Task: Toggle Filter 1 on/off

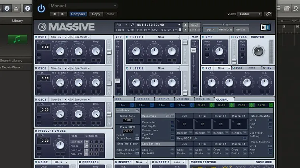Action: click(127, 37)
